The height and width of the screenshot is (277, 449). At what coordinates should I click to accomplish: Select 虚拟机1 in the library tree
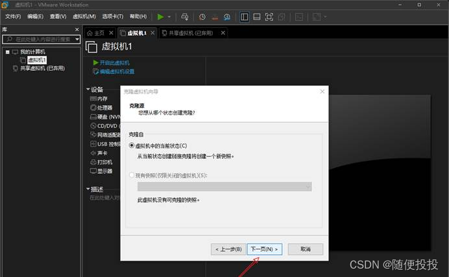coord(36,60)
